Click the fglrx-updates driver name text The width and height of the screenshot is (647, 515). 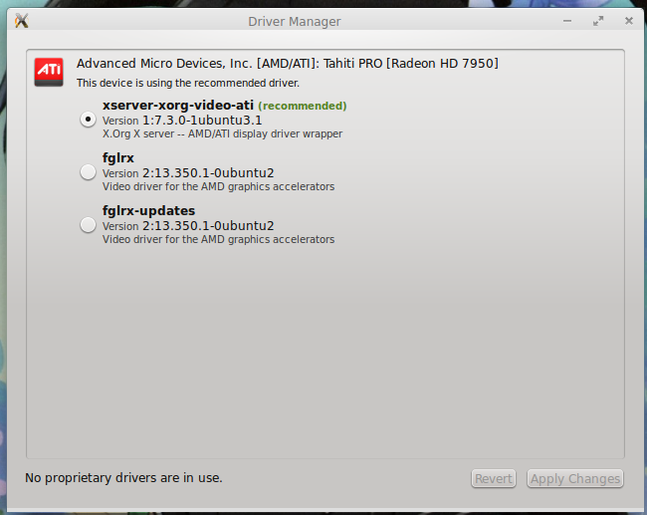pyautogui.click(x=148, y=211)
